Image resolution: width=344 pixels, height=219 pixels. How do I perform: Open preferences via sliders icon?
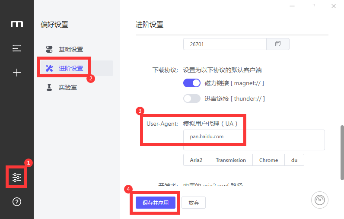(17, 177)
